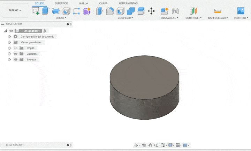Activate the Pan hand tool

pyautogui.click(x=150, y=145)
